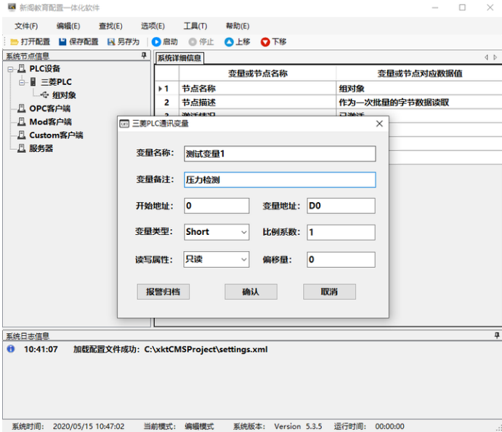Click the 打开配置 folder icon
Image resolution: width=502 pixels, height=432 pixels.
click(14, 42)
